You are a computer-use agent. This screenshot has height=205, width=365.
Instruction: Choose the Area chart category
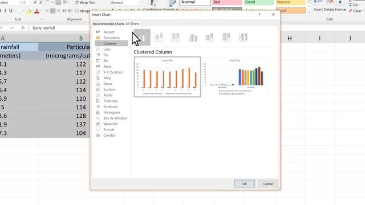(111, 67)
